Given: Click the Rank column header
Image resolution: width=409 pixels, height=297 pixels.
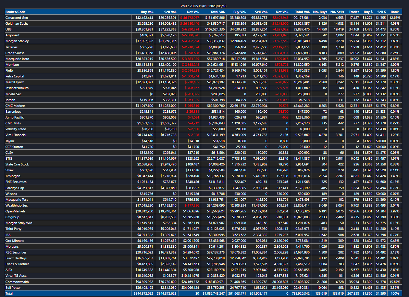Looking at the screenshot, I should tap(395, 12).
